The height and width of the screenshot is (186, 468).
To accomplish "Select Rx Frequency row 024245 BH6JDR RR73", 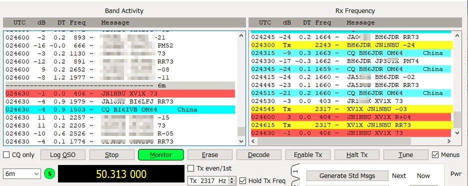I will point(350,37).
